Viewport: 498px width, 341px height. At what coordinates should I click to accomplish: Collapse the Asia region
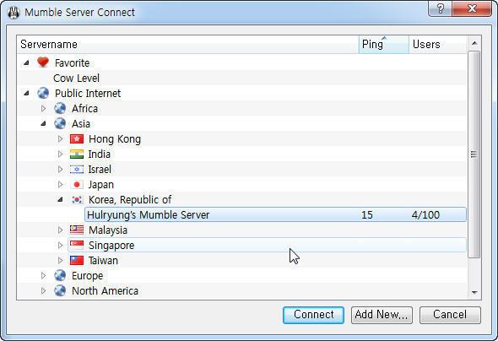[44, 123]
